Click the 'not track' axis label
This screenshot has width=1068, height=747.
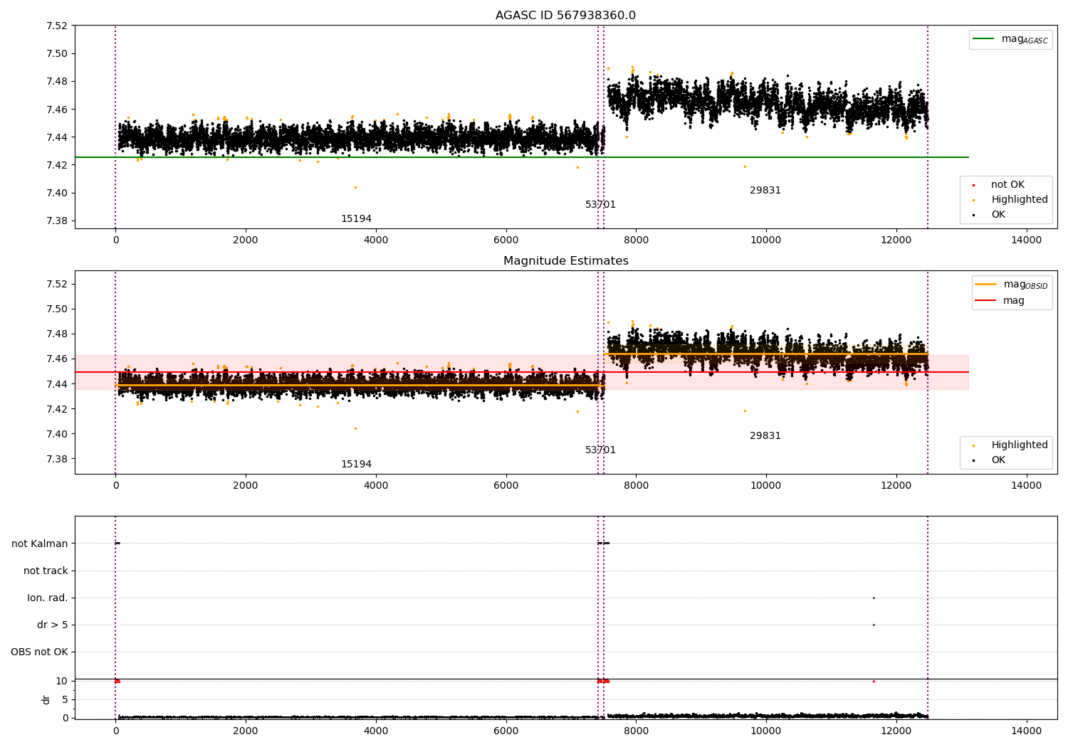[46, 571]
